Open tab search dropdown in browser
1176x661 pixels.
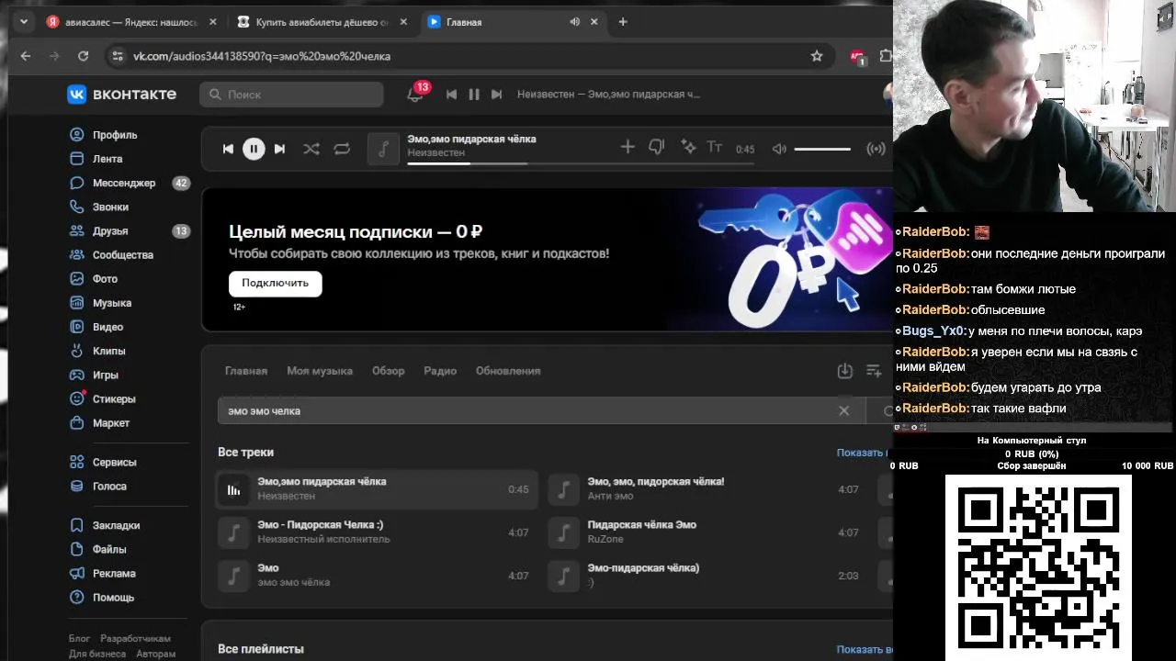24,22
